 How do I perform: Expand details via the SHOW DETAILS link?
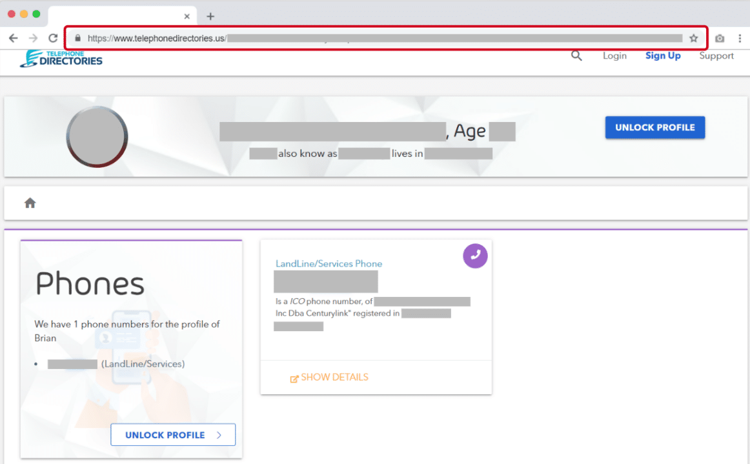(329, 377)
